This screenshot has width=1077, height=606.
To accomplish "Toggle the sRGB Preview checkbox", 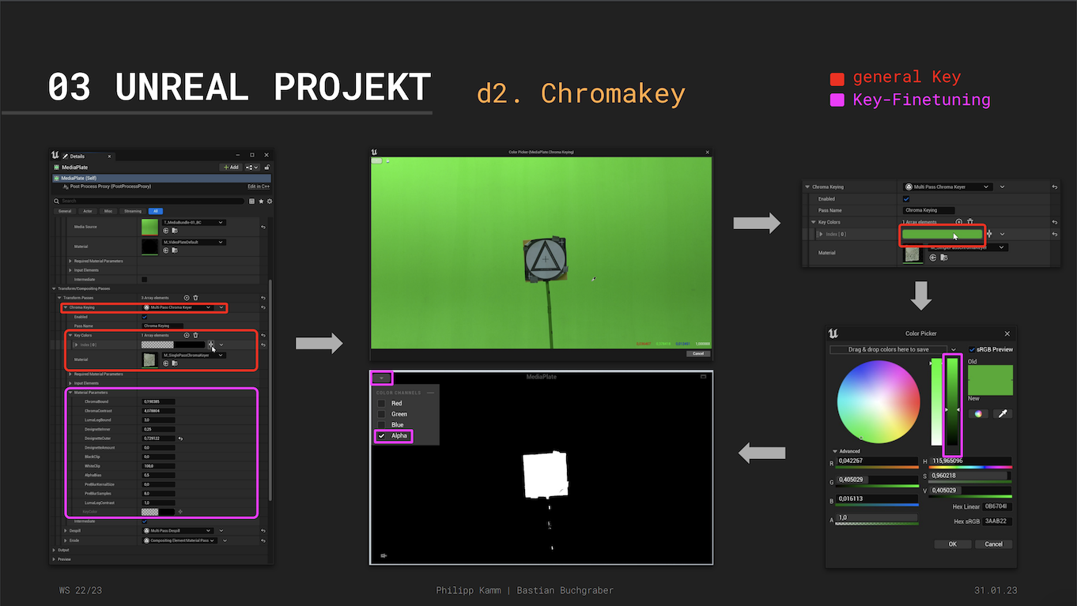I will (972, 349).
